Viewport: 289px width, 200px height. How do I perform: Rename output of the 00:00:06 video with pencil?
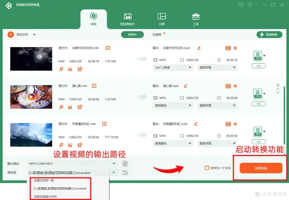[196, 124]
